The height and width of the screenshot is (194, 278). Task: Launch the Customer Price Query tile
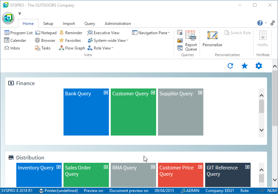(180, 174)
